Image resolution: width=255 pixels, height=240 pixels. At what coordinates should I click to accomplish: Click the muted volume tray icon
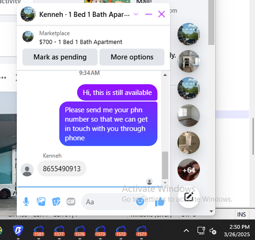pos(213,231)
